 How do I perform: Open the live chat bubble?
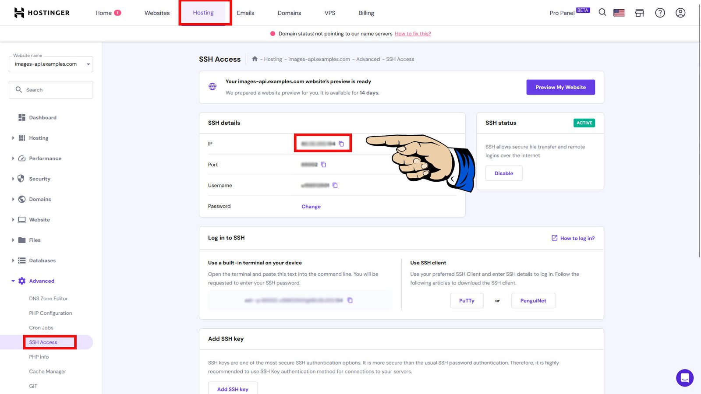684,378
